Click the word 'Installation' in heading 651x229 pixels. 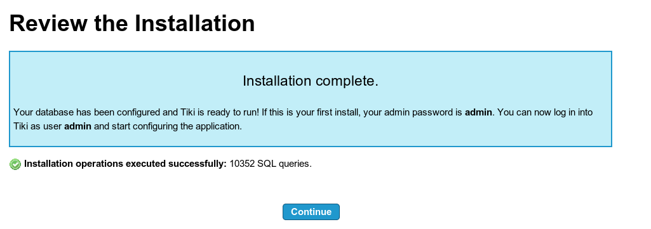pos(195,23)
